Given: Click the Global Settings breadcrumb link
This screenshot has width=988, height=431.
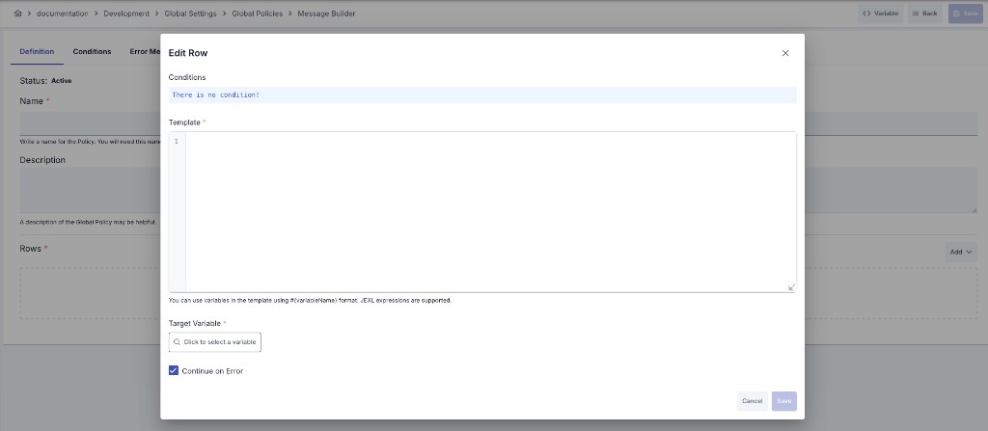Looking at the screenshot, I should tap(190, 13).
